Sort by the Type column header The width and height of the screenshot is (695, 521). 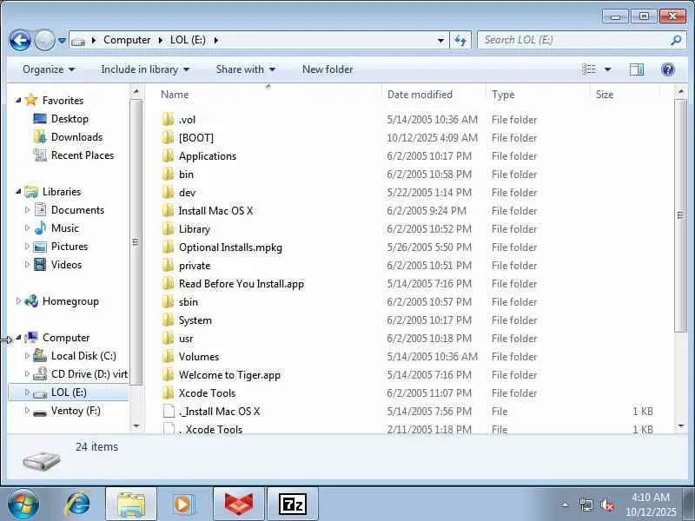tap(503, 95)
